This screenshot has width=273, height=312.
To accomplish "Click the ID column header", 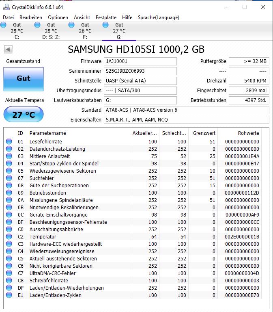I will tap(20, 133).
